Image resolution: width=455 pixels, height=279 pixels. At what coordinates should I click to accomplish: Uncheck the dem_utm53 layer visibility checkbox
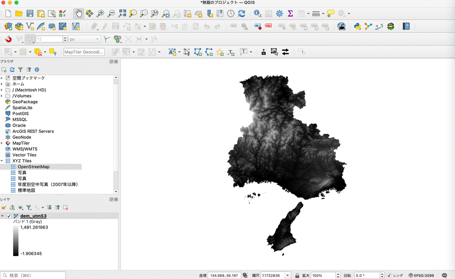point(8,216)
